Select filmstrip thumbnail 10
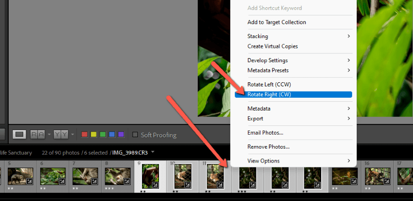The image size is (413, 201). click(x=183, y=176)
